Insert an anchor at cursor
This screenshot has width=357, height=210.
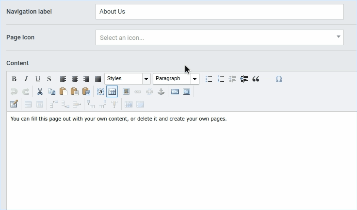161,91
